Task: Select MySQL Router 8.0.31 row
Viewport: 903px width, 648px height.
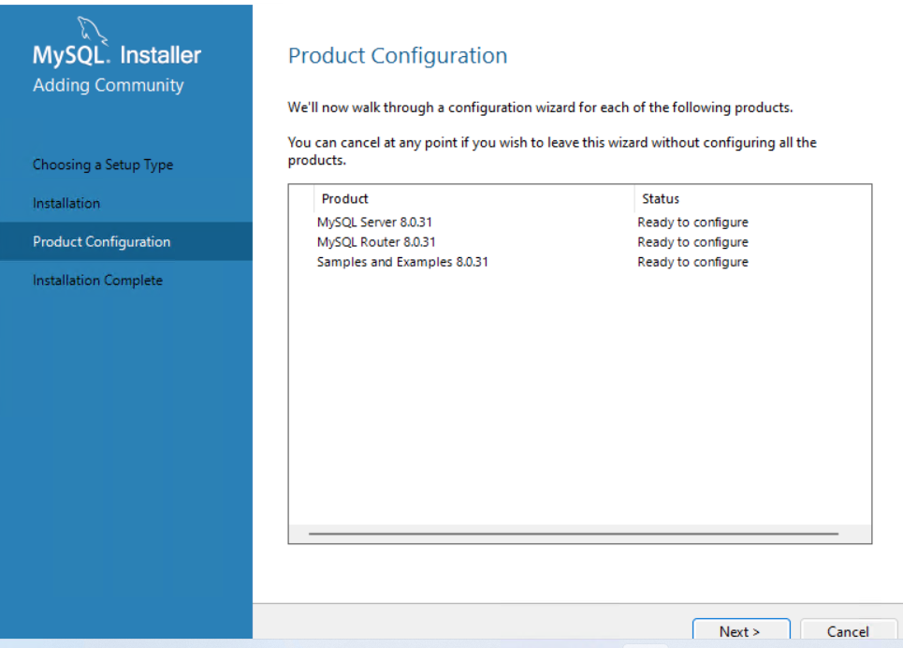Action: tap(376, 242)
